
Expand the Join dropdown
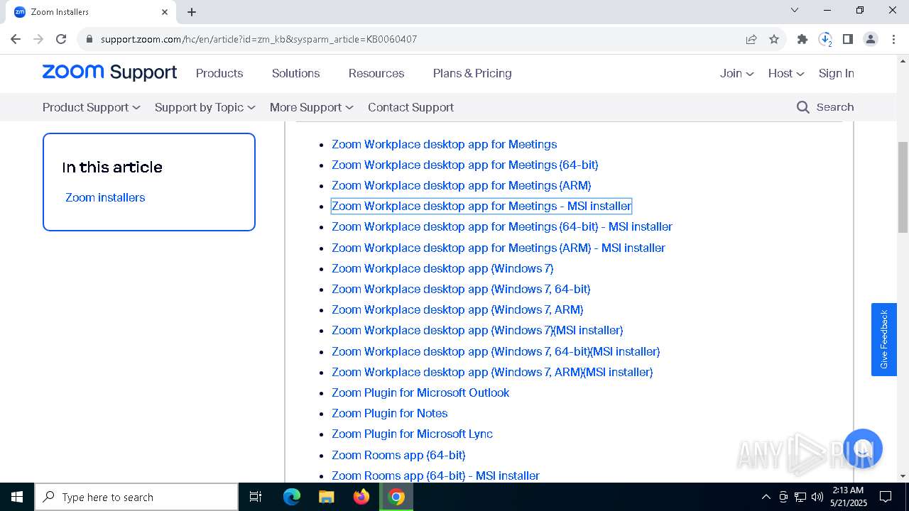736,73
